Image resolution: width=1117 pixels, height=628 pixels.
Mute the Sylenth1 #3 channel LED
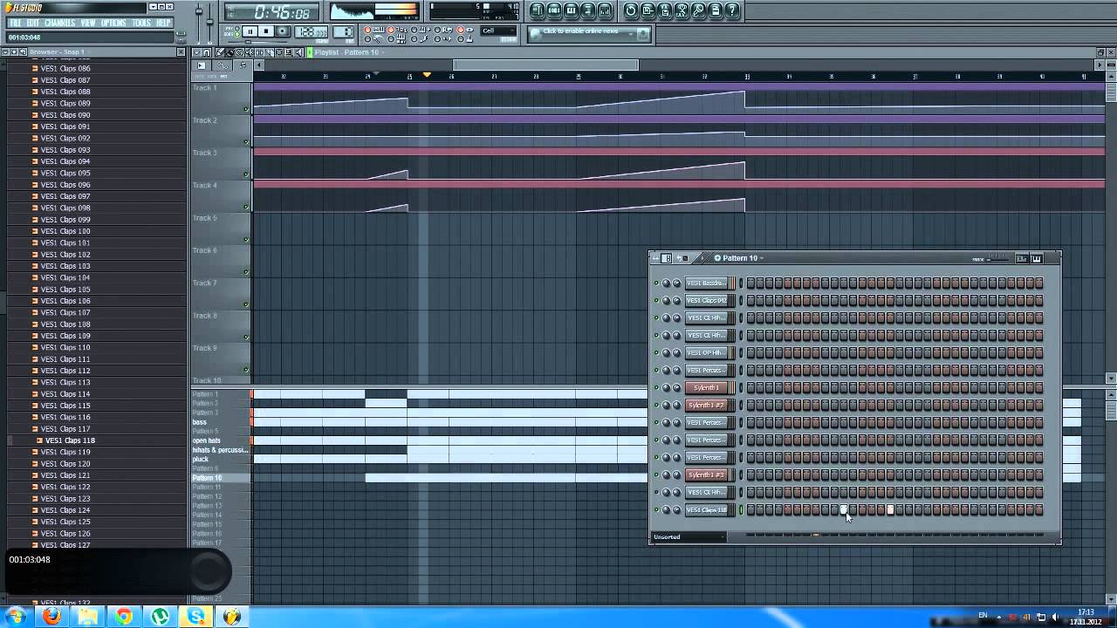click(656, 474)
